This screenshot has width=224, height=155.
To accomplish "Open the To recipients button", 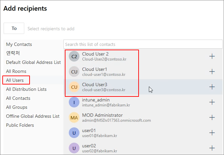I will (x=14, y=28).
